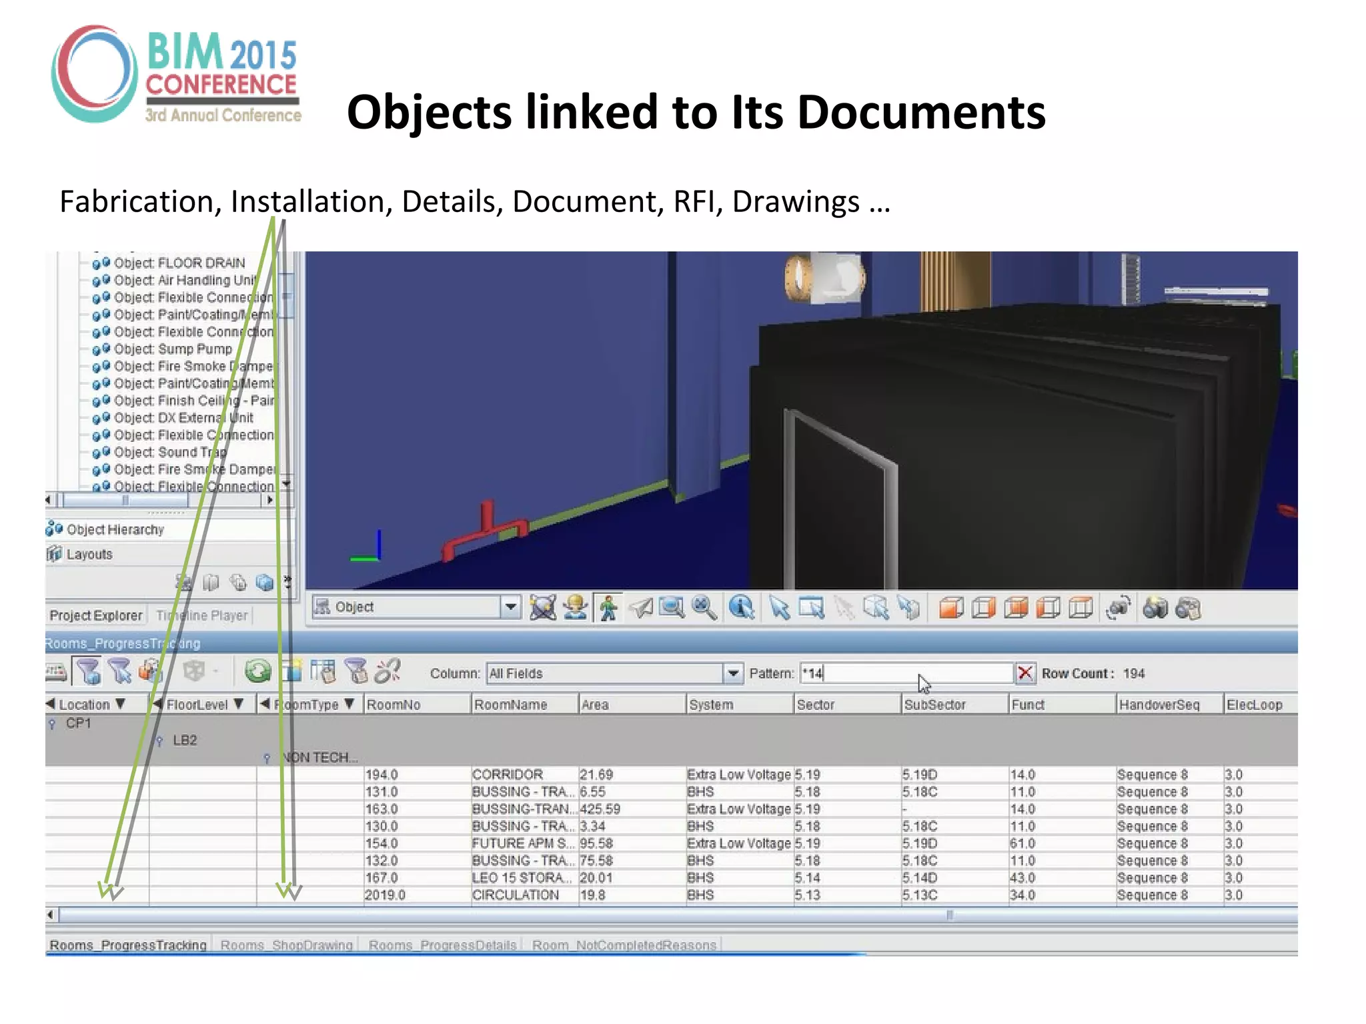Click the filter by selection funnel-cursor icon

(x=120, y=671)
